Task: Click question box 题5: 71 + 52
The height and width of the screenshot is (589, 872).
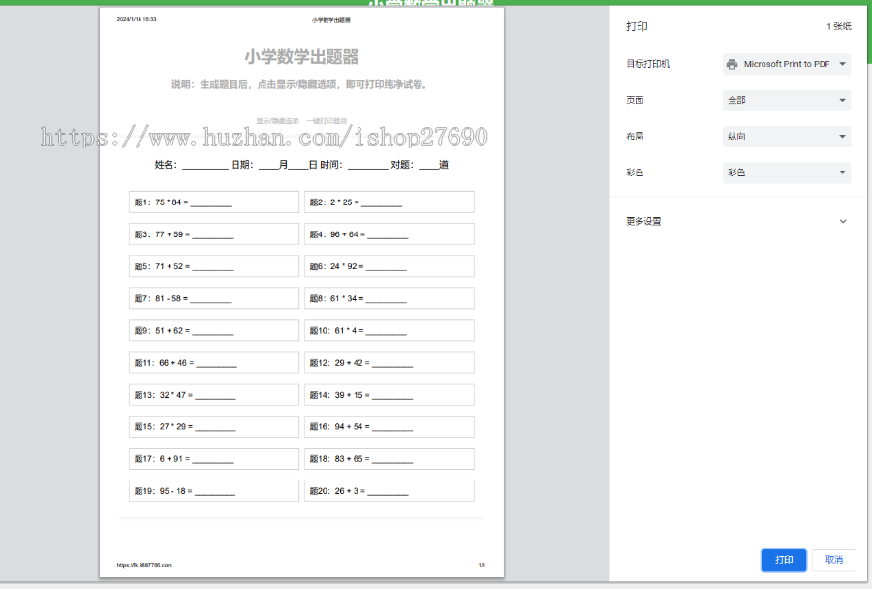Action: (213, 265)
